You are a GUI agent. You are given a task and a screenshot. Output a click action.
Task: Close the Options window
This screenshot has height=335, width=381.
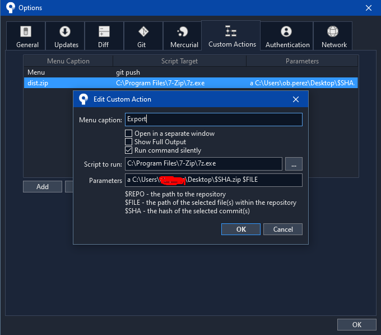369,8
